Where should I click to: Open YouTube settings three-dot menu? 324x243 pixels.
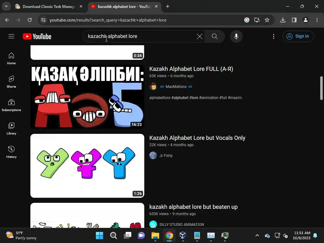click(274, 36)
